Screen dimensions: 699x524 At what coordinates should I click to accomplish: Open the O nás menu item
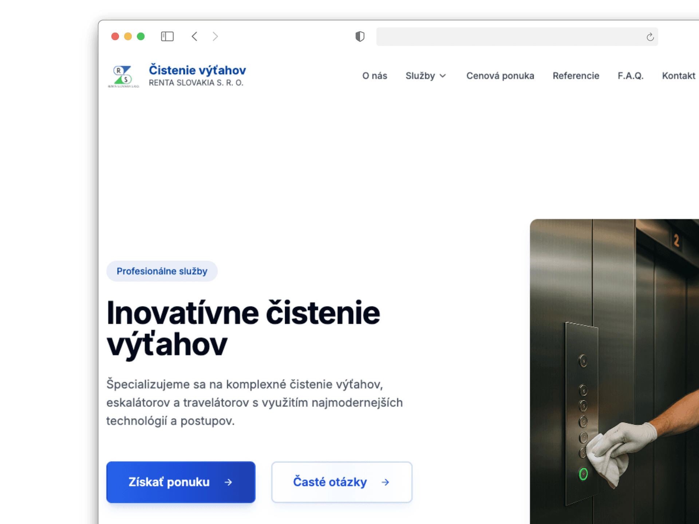coord(375,76)
